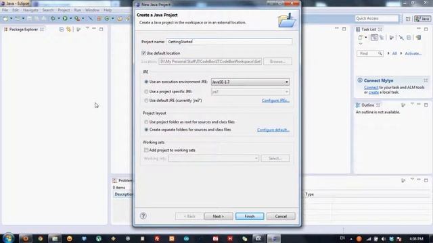Open the Navigate menu
This screenshot has width=433, height=243.
(x=30, y=10)
